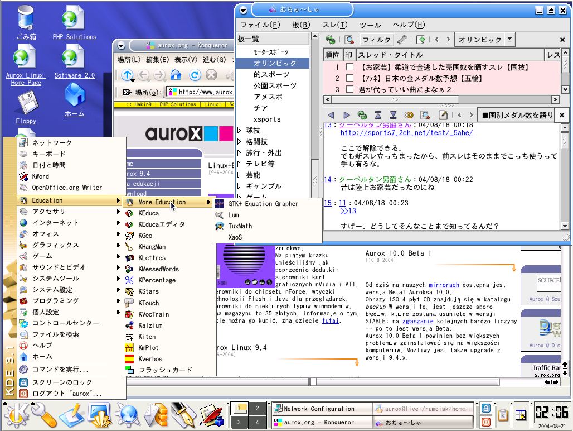
Task: Expand the 芸能 board category
Action: pyautogui.click(x=239, y=175)
